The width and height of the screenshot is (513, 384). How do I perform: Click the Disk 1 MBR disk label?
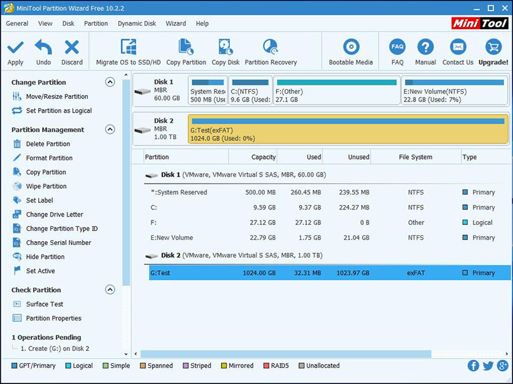coord(161,91)
